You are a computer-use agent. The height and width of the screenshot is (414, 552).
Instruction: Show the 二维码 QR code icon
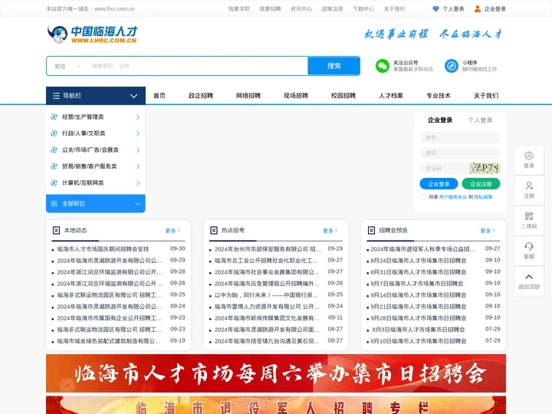click(x=529, y=216)
